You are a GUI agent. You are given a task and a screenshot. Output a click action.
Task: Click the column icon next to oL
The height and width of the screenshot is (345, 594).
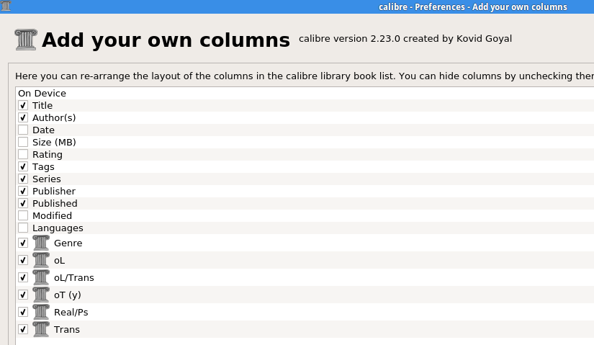click(x=41, y=260)
